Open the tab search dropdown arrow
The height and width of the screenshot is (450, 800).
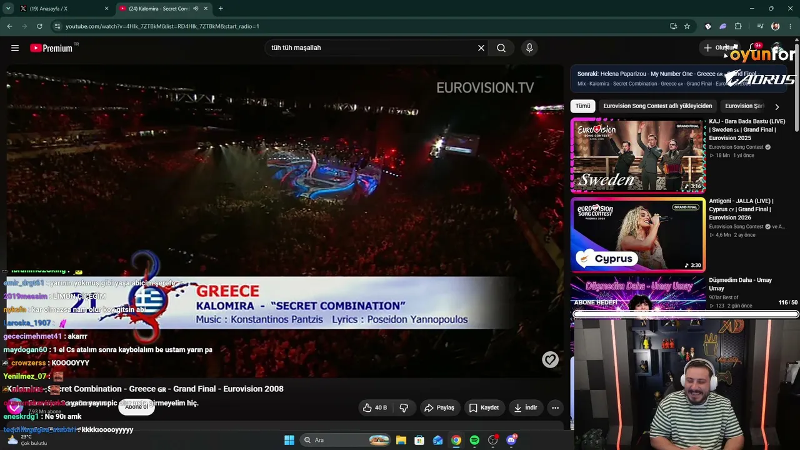(8, 9)
